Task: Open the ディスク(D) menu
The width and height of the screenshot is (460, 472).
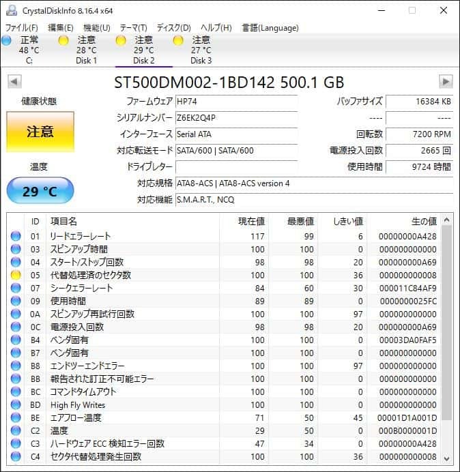Action: (x=174, y=28)
